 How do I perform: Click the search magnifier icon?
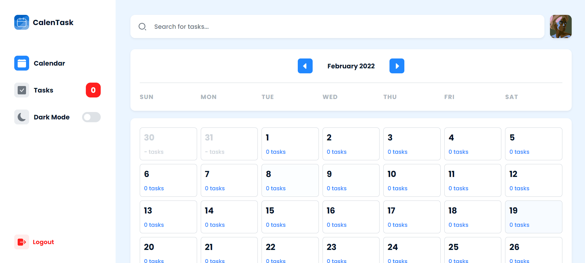(x=143, y=27)
